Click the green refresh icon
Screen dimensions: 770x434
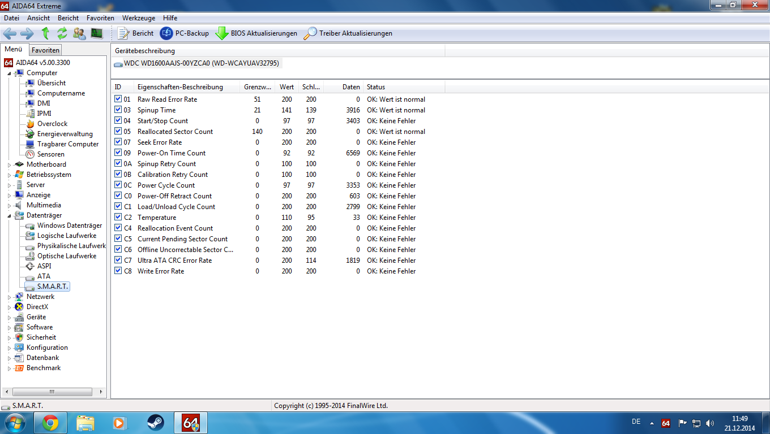[x=62, y=33]
